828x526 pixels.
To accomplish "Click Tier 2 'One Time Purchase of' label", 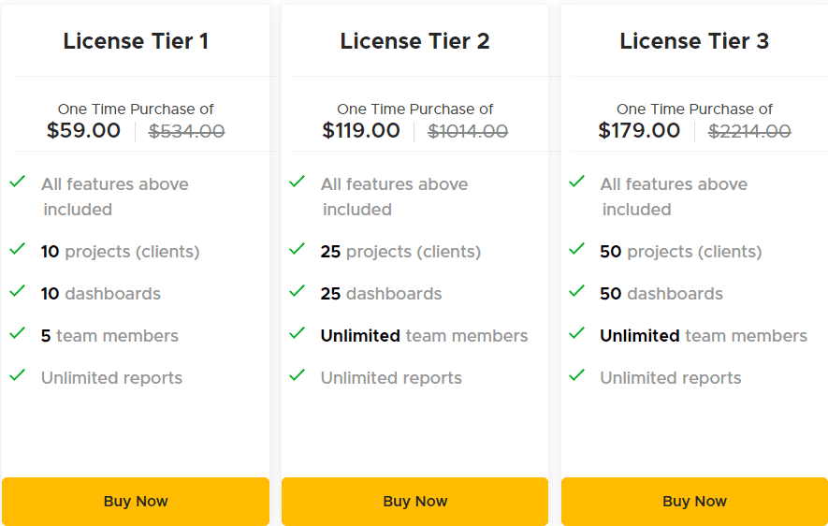I will coord(415,110).
